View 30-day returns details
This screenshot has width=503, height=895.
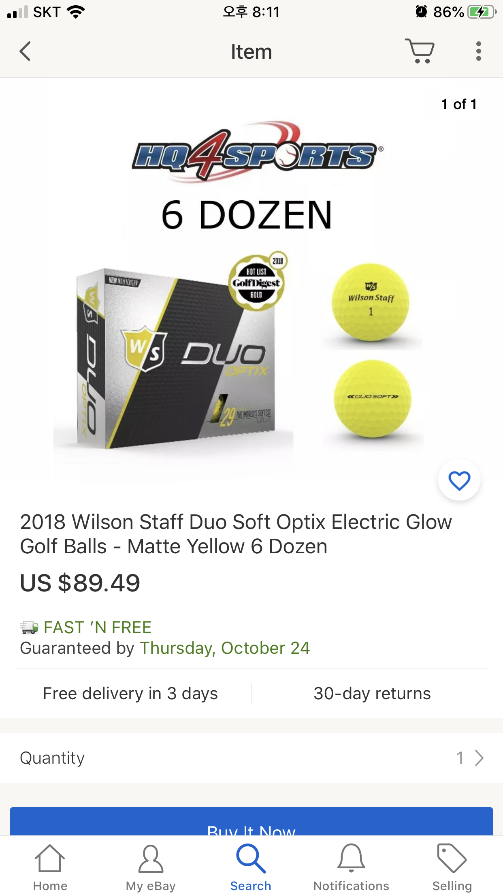[372, 694]
